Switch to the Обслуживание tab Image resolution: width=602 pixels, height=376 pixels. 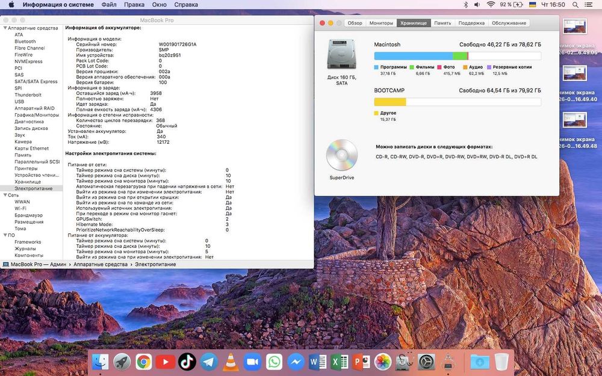pos(509,23)
